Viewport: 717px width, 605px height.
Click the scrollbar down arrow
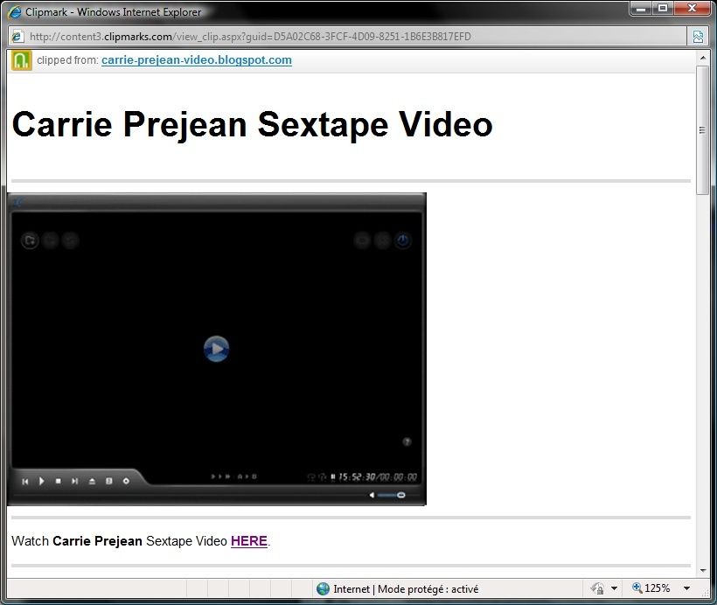pyautogui.click(x=702, y=570)
